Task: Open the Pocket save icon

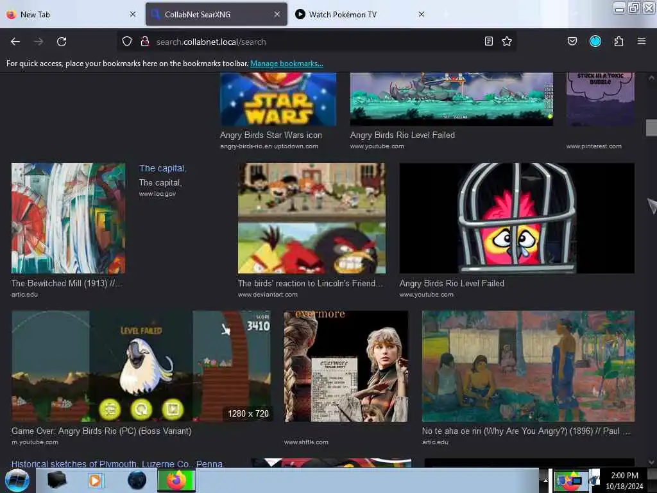Action: tap(572, 41)
